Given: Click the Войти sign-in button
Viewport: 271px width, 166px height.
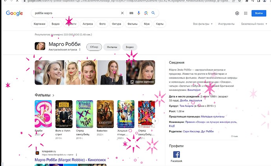Looking at the screenshot, I should coord(258,13).
